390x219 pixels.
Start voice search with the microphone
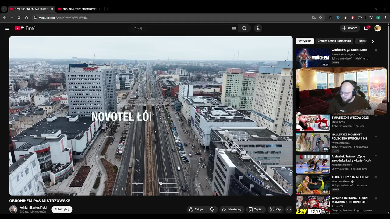(x=258, y=28)
